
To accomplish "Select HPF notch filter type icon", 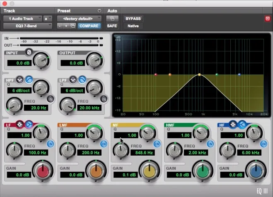I will [x=19, y=80].
